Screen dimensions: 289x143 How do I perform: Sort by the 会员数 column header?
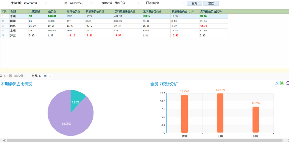56,11
